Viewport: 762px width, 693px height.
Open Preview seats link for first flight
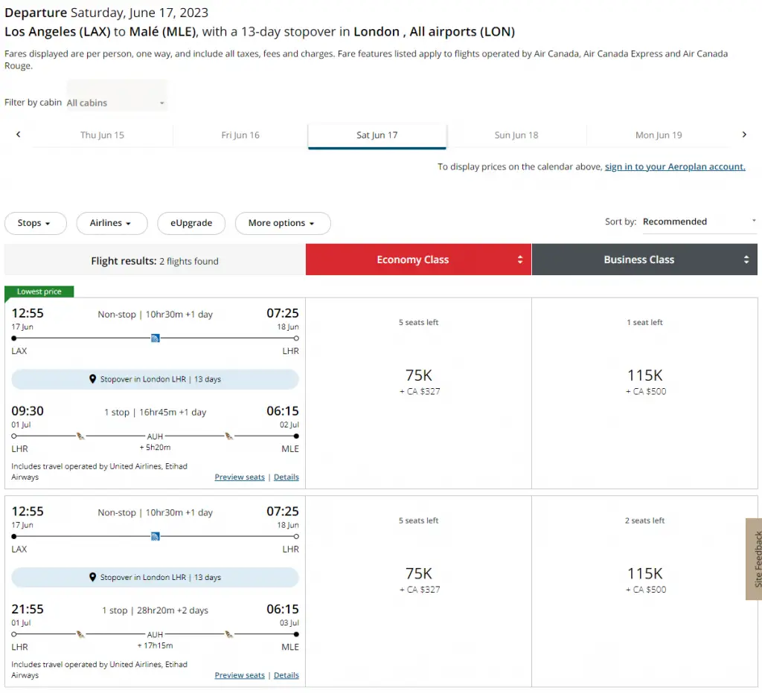tap(239, 477)
